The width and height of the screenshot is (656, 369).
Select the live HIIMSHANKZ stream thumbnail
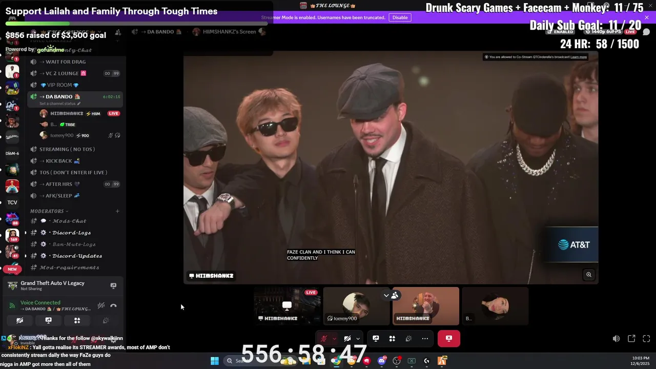[x=287, y=306]
